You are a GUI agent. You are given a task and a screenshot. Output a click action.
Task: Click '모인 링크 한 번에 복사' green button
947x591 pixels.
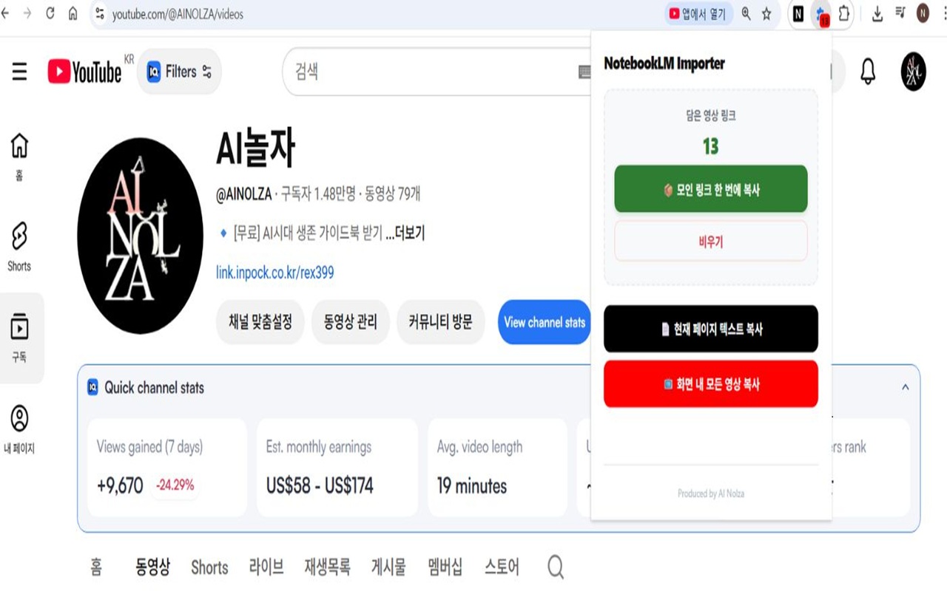click(711, 189)
